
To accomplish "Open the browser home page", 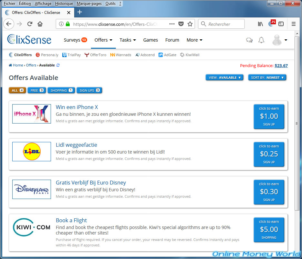I will (x=40, y=24).
